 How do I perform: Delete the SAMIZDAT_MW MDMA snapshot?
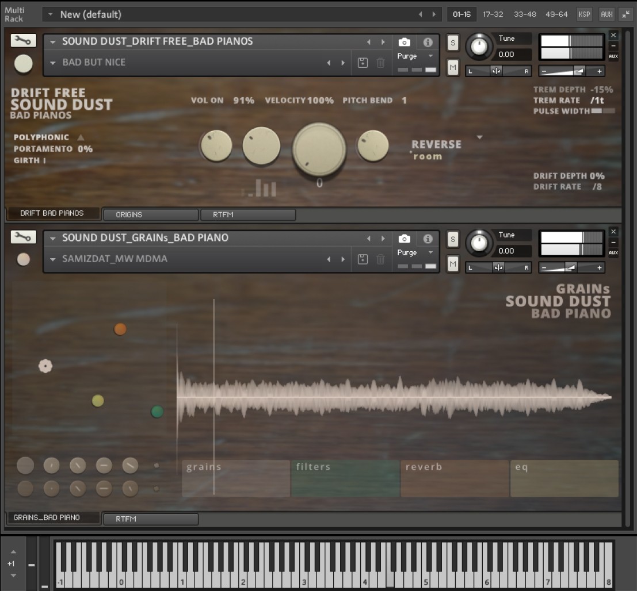pyautogui.click(x=380, y=259)
